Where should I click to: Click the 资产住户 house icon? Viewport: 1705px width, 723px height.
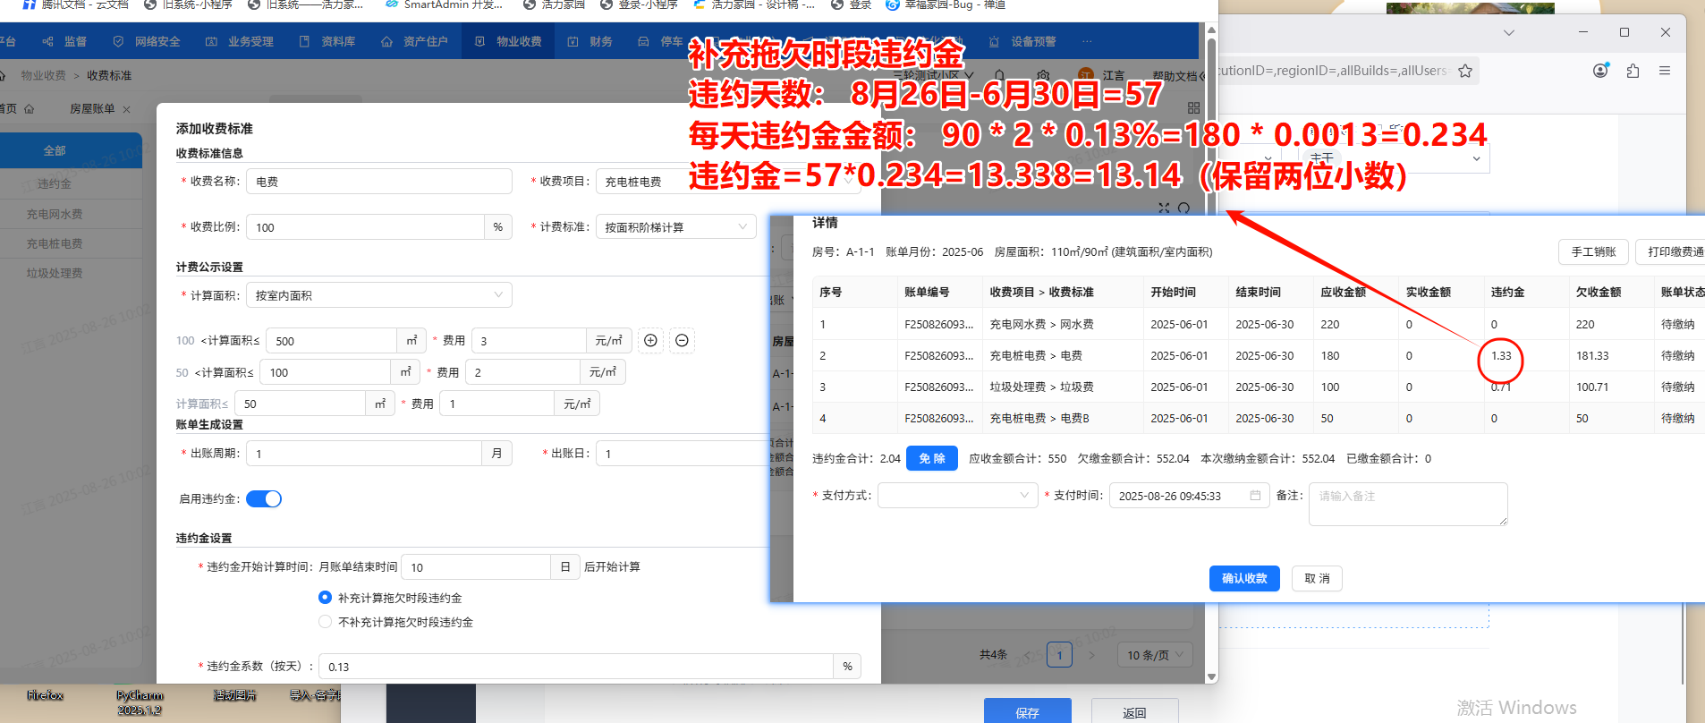click(386, 41)
